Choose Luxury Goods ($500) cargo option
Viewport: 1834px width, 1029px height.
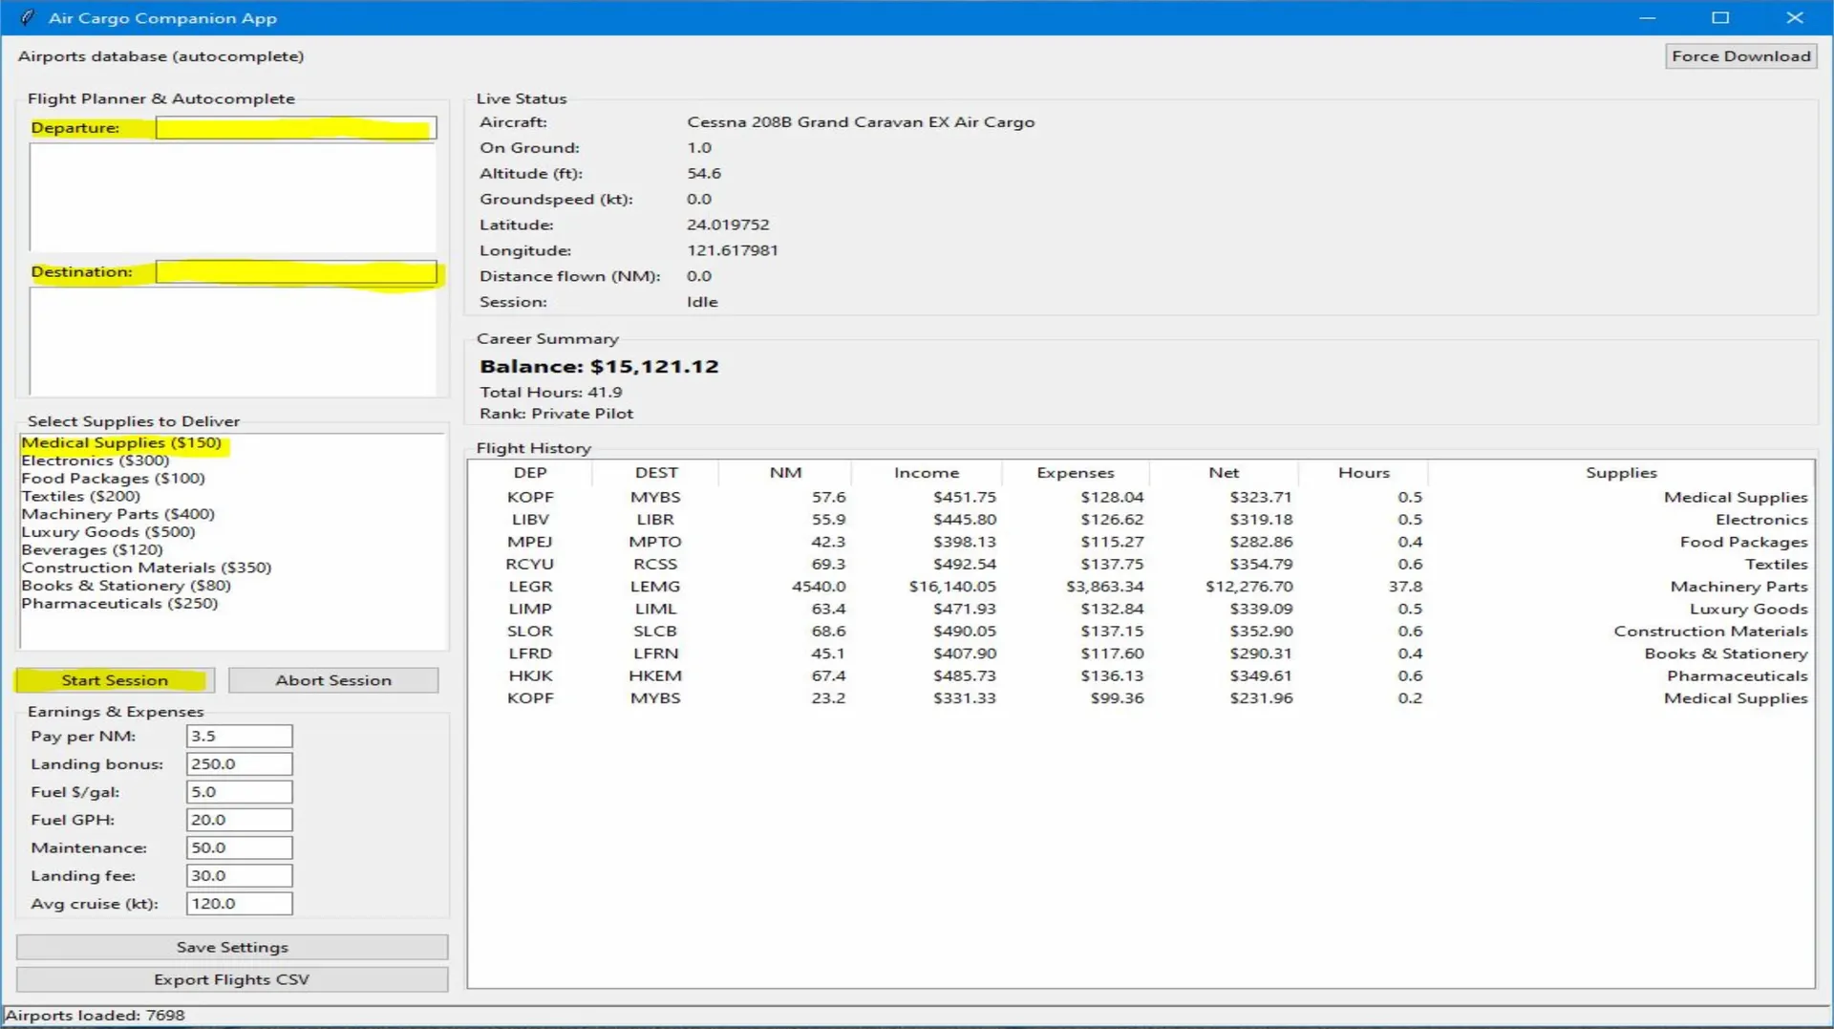click(x=108, y=532)
